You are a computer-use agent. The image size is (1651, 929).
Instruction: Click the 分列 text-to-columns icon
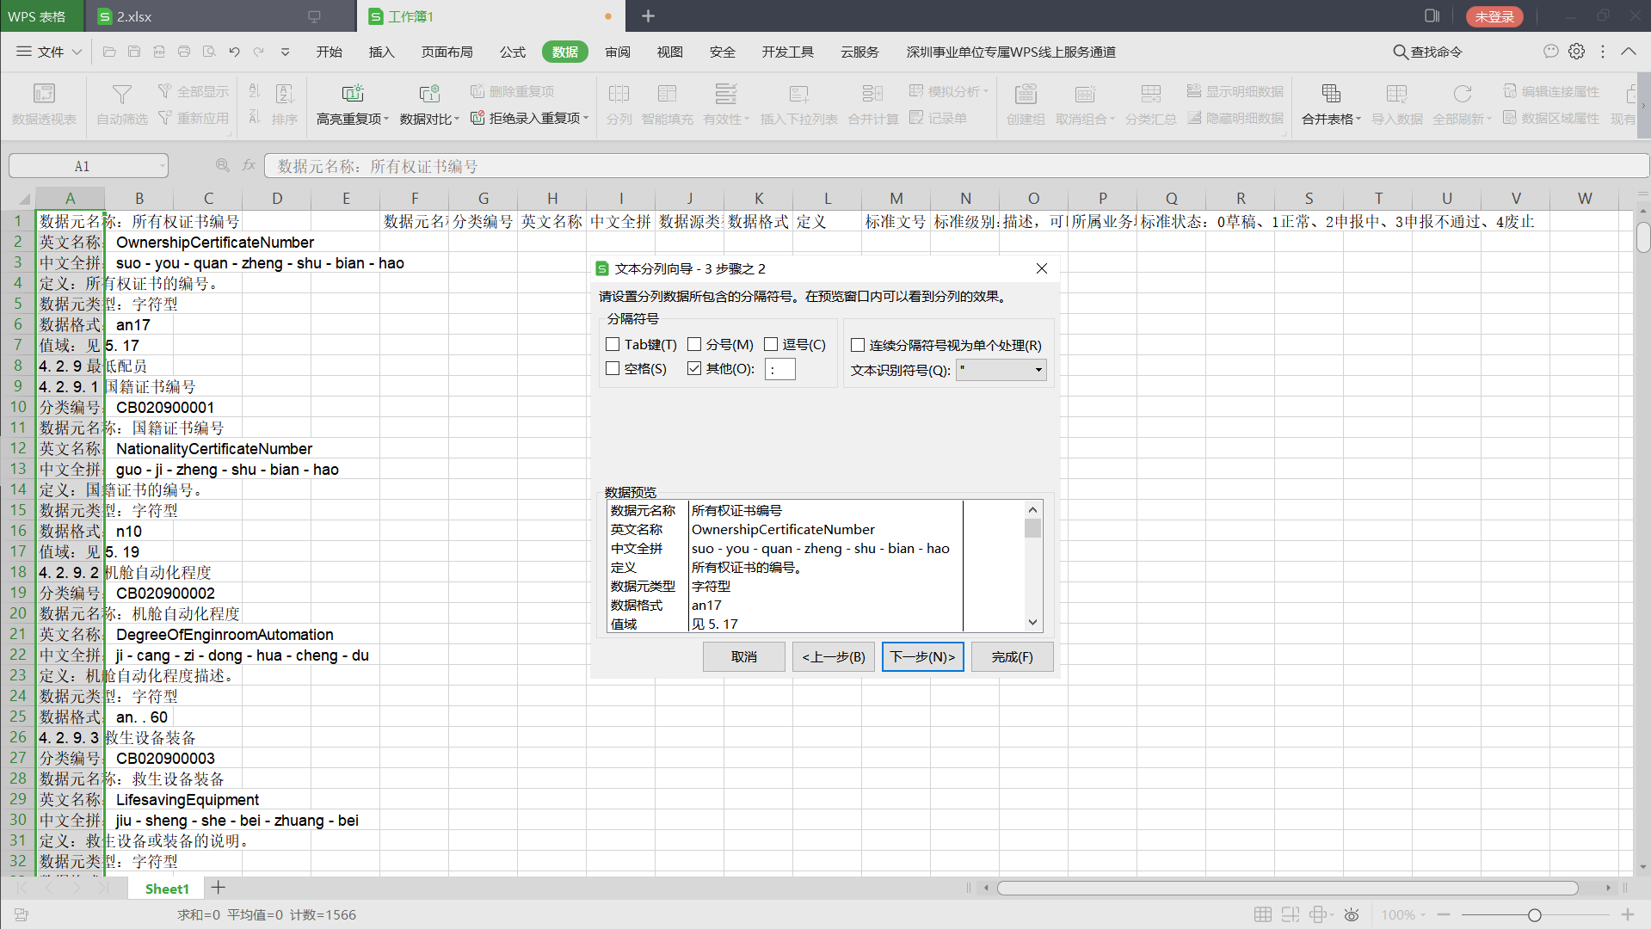pos(619,93)
